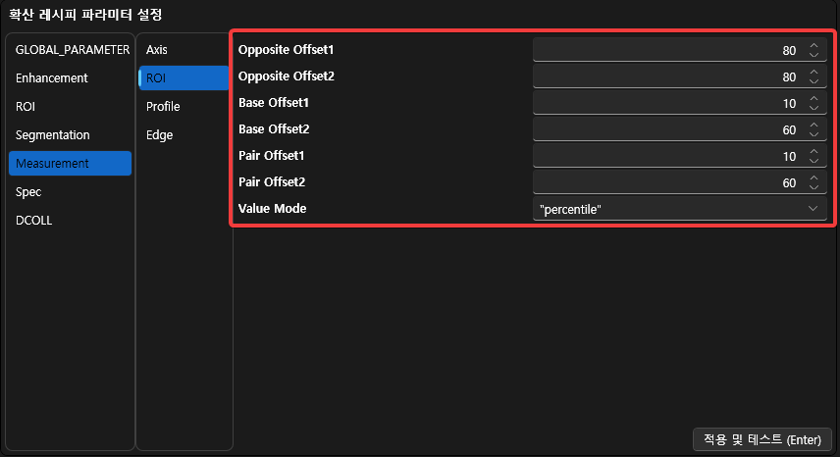Open the Enhancement category

pos(52,77)
